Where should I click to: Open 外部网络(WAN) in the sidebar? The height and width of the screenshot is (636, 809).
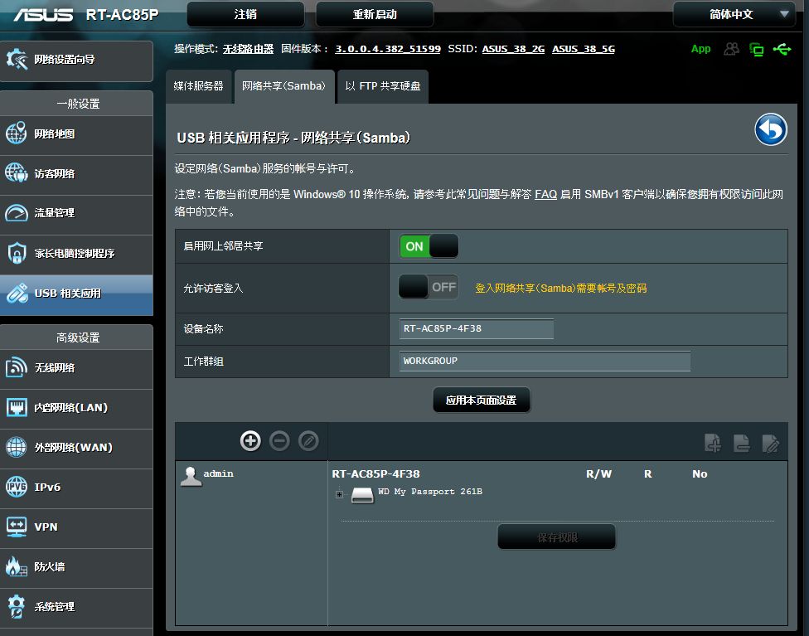click(x=76, y=448)
